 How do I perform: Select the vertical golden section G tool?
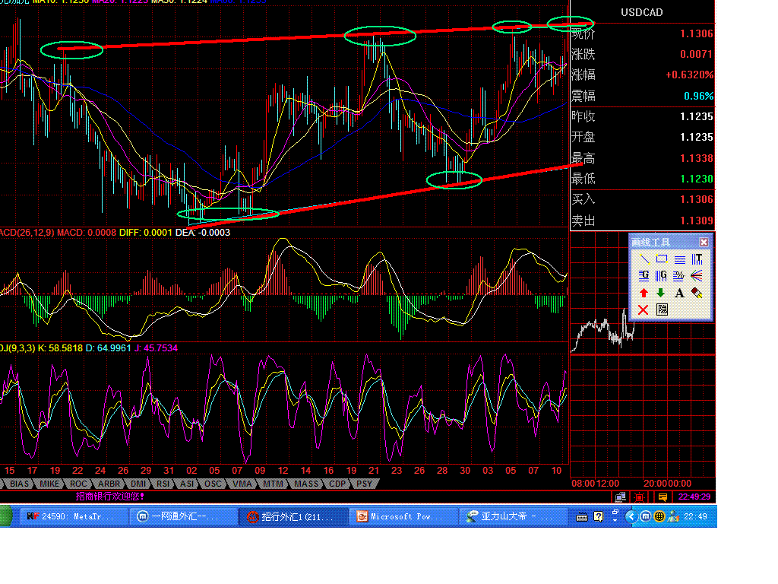[662, 275]
